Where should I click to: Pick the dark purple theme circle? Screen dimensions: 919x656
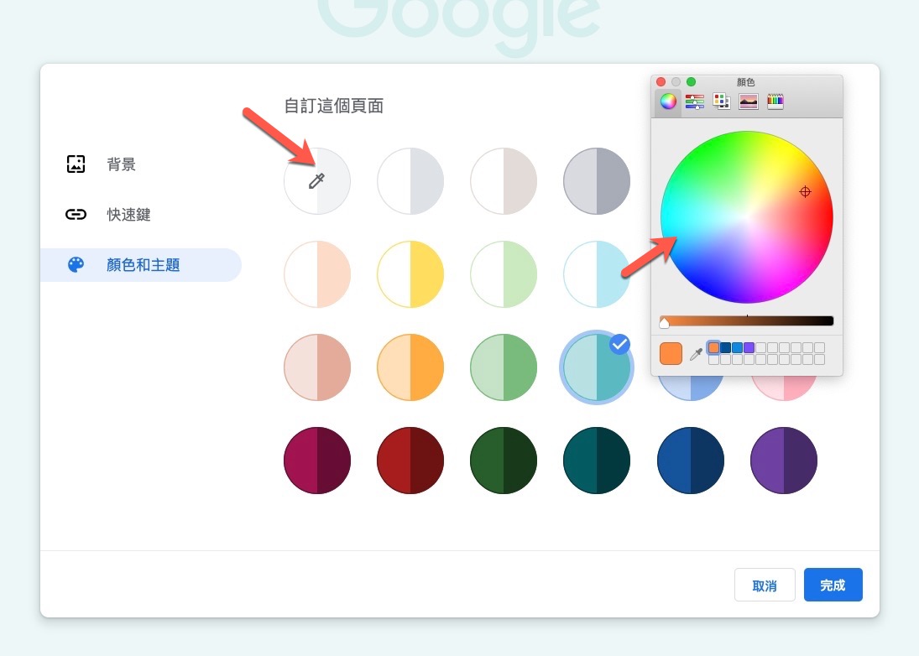pyautogui.click(x=784, y=461)
